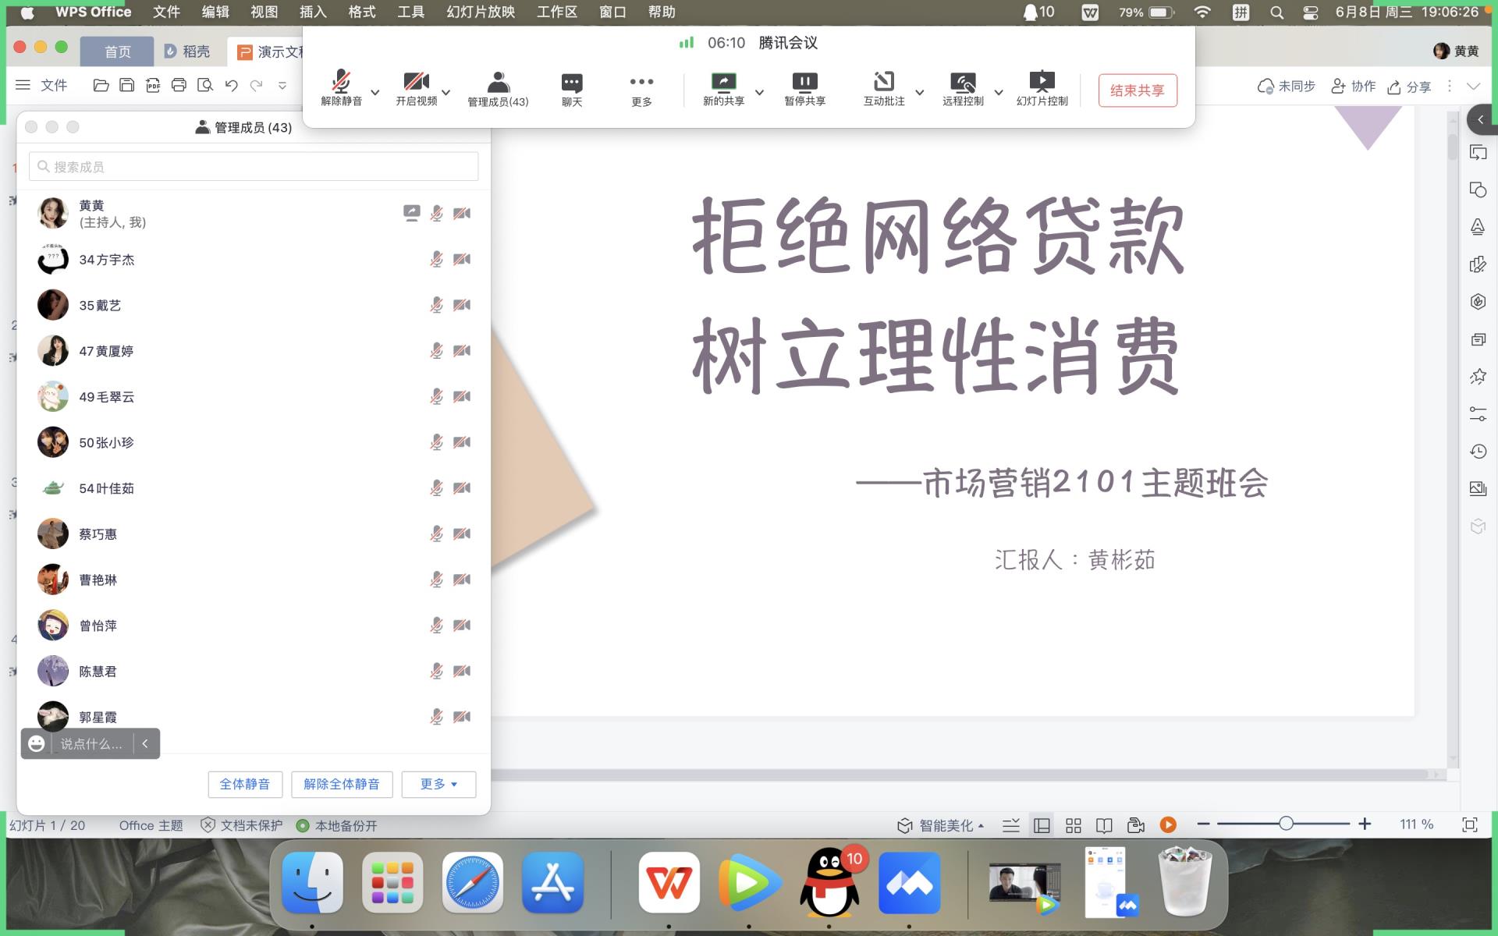
Task: Click the 结束共享 button
Action: [x=1137, y=90]
